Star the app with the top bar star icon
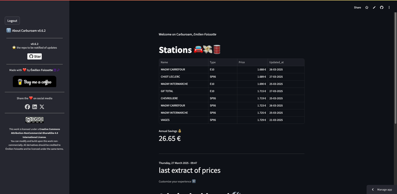The width and height of the screenshot is (397, 194). tap(367, 7)
